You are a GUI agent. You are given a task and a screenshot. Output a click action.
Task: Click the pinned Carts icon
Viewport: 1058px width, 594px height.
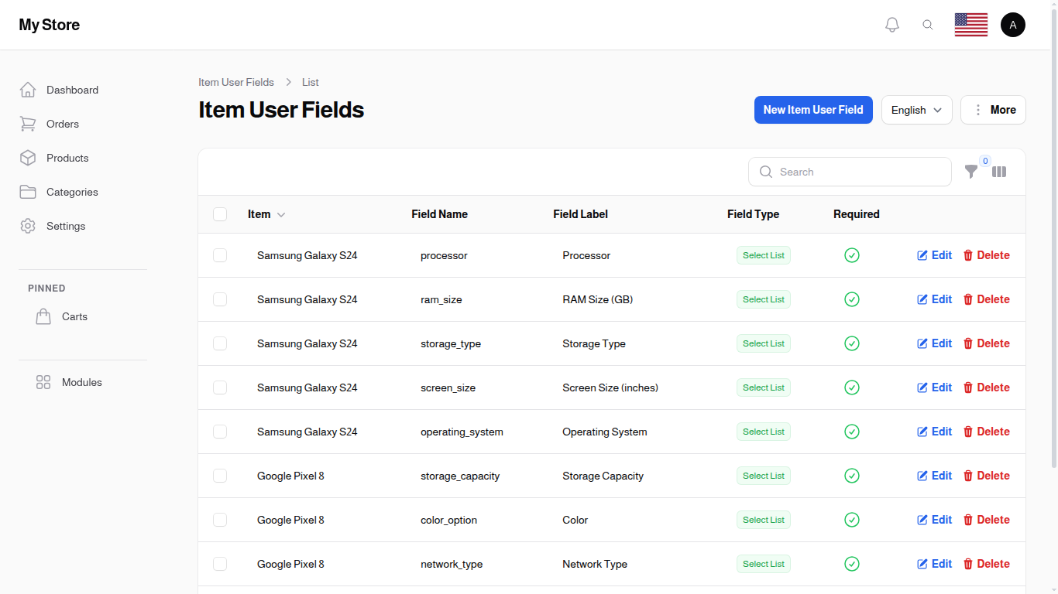tap(43, 316)
